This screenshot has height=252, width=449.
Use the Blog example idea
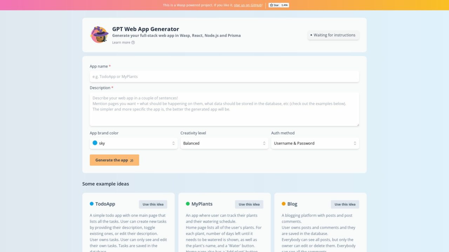click(x=345, y=204)
